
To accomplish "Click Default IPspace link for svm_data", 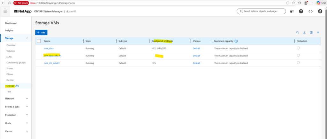I will [196, 48].
